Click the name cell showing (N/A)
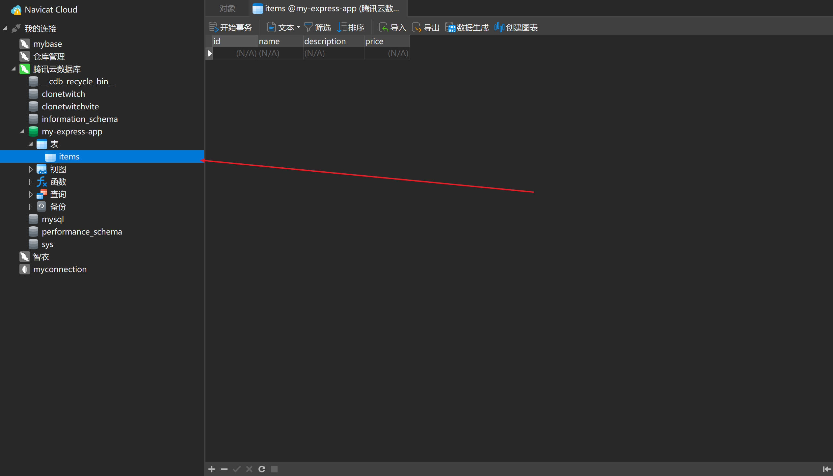Image resolution: width=833 pixels, height=476 pixels. 280,53
